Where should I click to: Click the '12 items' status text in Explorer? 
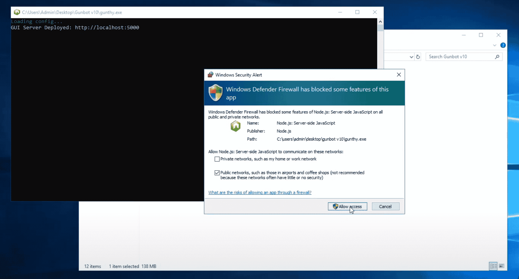pos(93,266)
